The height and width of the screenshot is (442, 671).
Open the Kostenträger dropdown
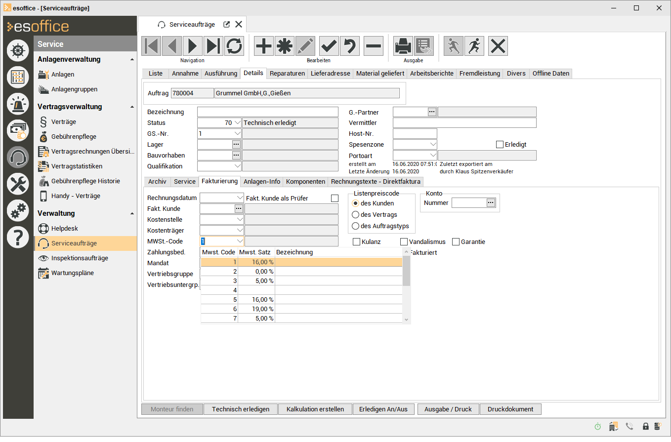pos(240,230)
